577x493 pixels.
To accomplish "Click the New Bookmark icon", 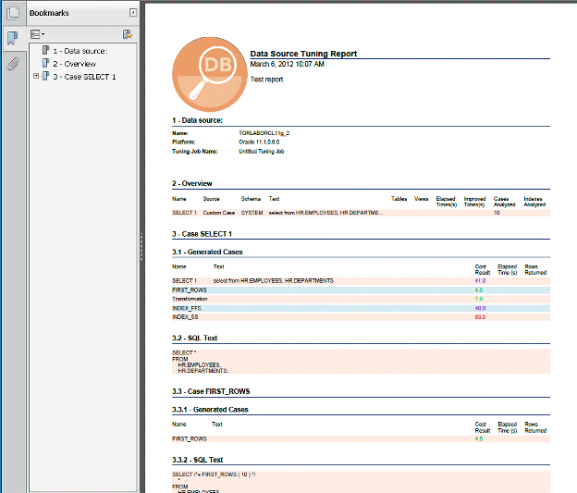I will pos(128,34).
